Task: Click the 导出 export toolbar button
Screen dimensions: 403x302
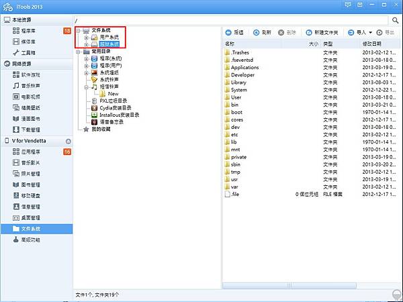Action: pos(386,33)
